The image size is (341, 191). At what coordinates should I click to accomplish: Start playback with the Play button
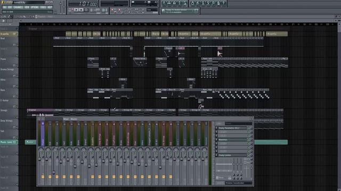tap(76, 10)
